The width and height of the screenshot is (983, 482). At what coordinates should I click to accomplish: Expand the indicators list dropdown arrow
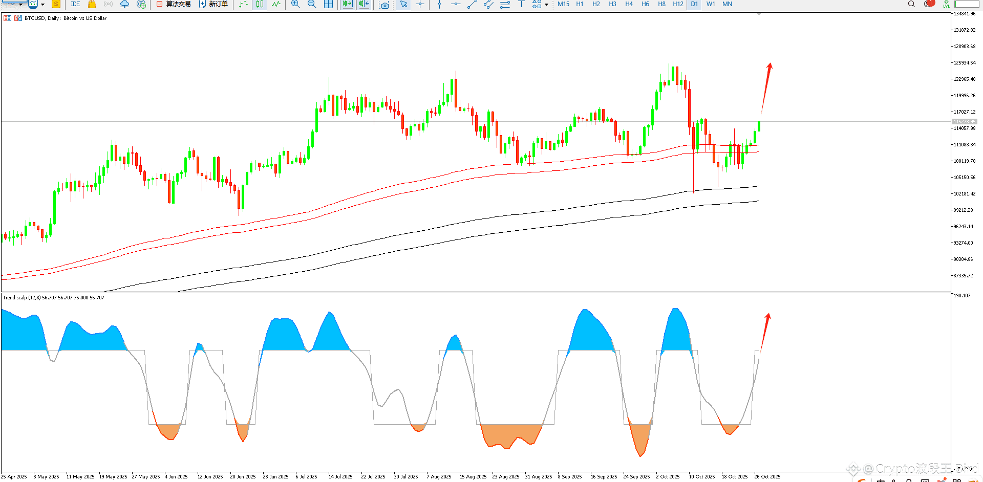42,5
